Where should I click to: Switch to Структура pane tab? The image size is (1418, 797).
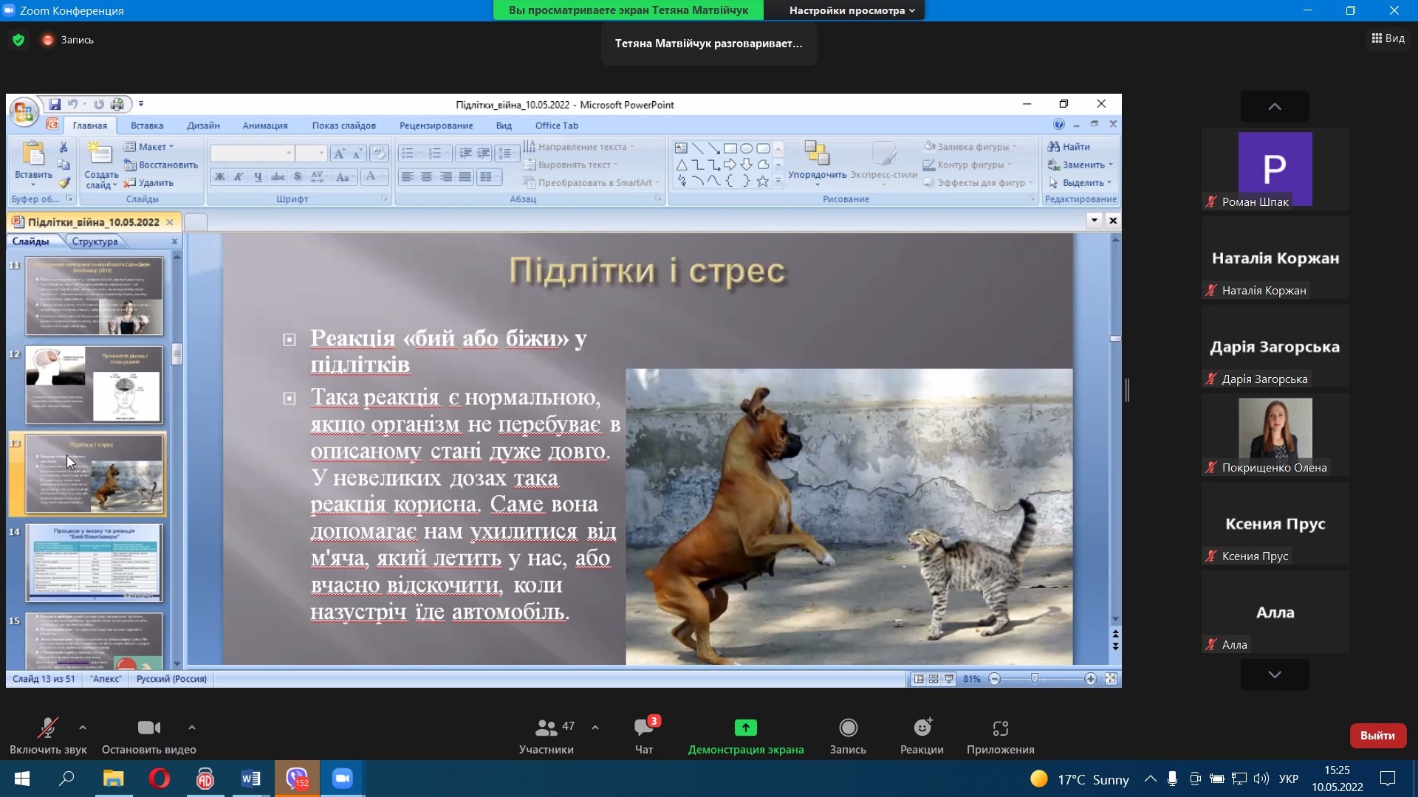pyautogui.click(x=95, y=241)
